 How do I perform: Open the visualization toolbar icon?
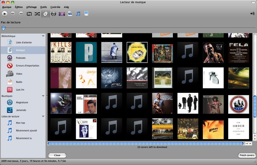coord(62,14)
